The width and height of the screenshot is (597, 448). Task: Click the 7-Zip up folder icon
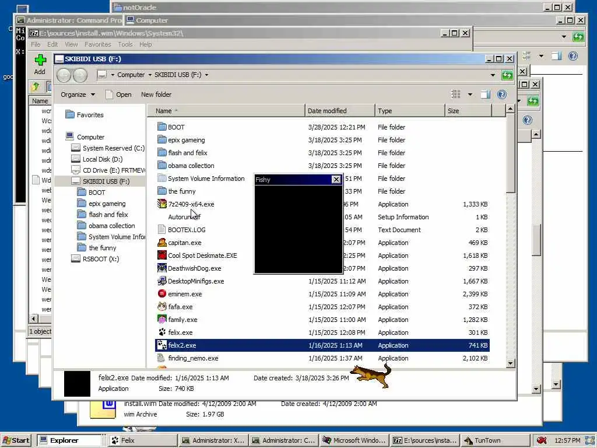click(x=36, y=87)
